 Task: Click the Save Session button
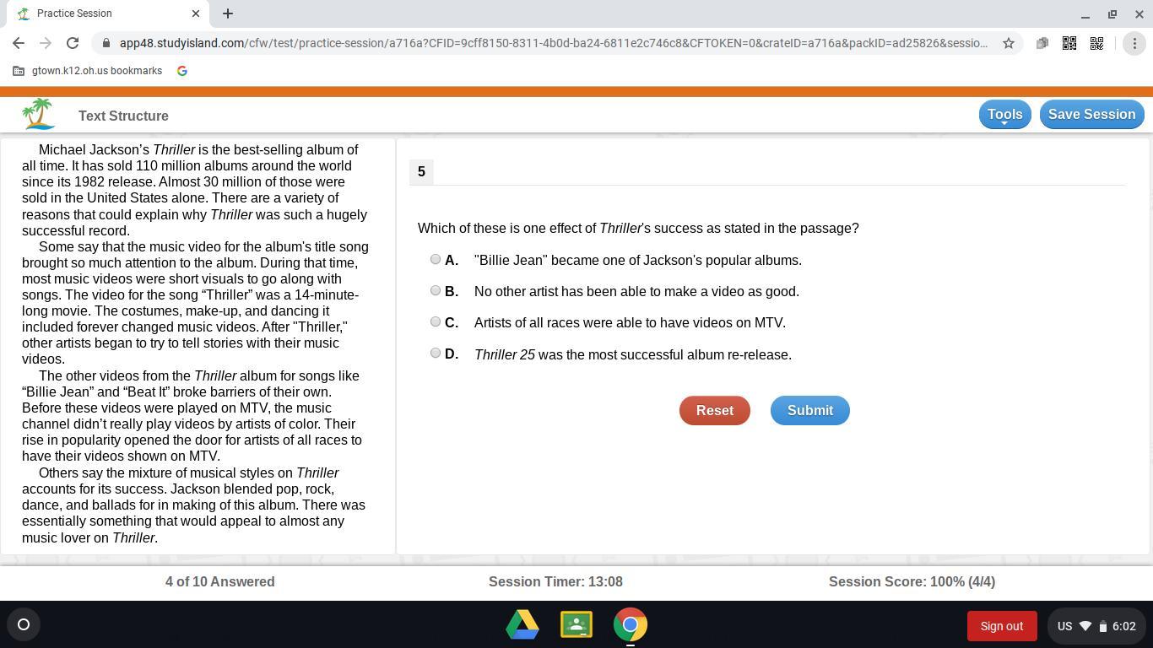[x=1091, y=115]
